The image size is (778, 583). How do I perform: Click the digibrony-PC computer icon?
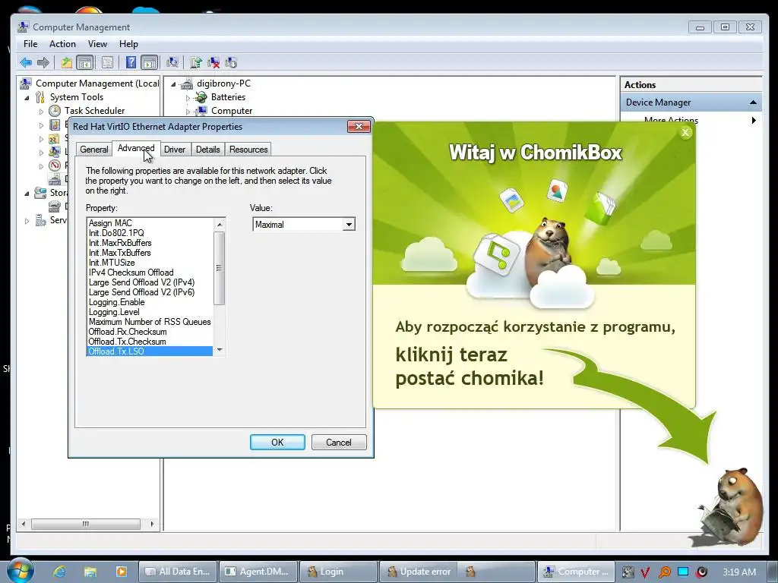click(x=187, y=84)
